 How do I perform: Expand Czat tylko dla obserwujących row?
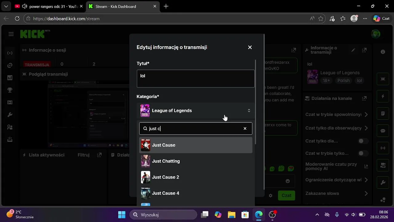pyautogui.click(x=337, y=128)
